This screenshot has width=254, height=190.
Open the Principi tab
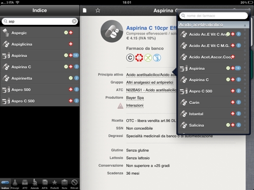15,184
